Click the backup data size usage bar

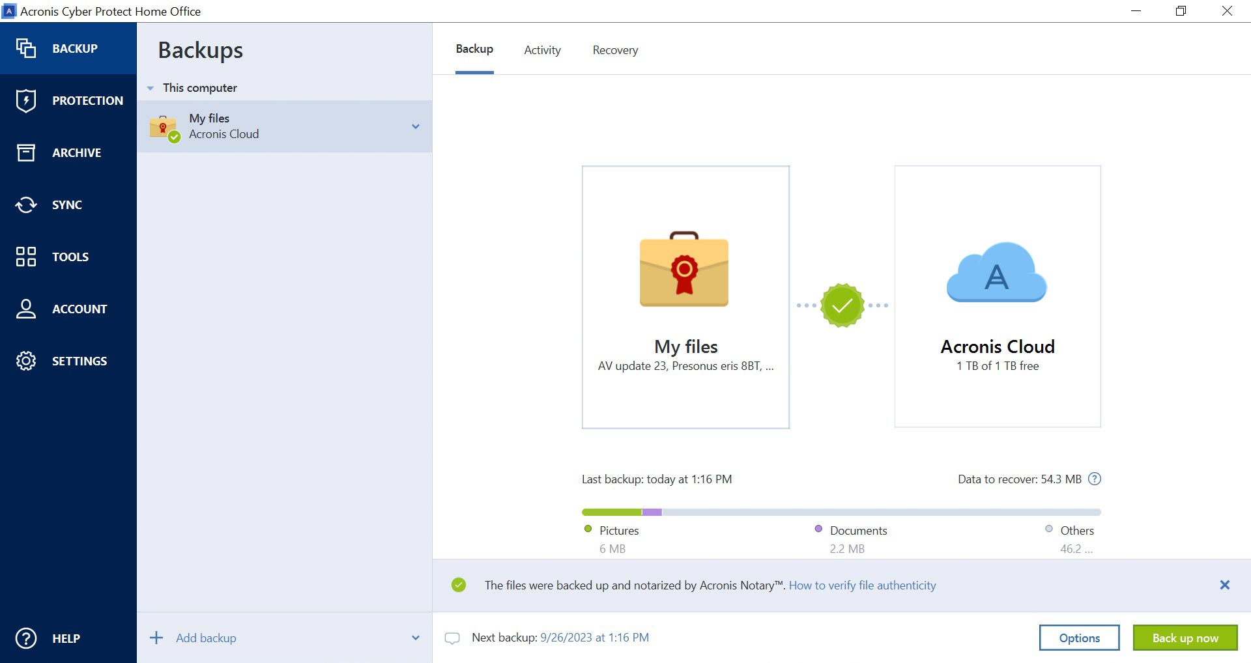[x=841, y=513]
